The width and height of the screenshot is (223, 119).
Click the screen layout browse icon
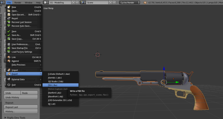coord(46,2)
